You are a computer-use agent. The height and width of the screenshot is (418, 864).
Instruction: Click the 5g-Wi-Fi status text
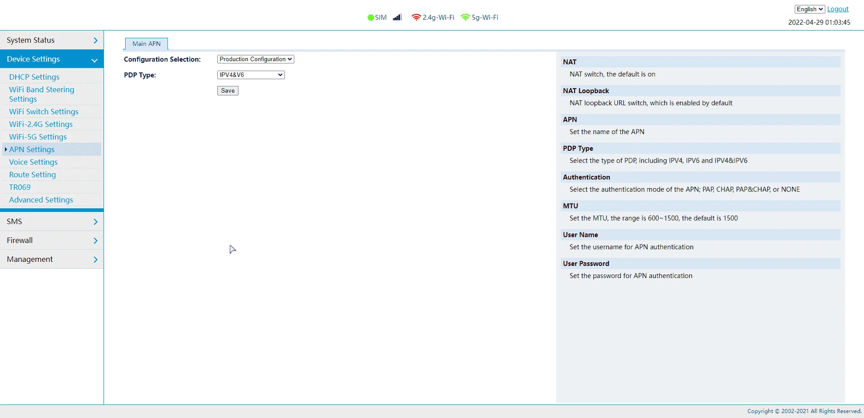pos(485,18)
